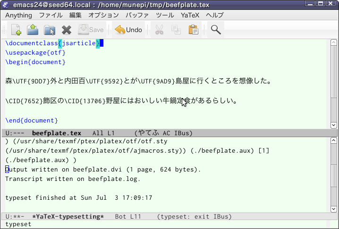Click the up arrow of editor scrollbar

tap(334, 42)
